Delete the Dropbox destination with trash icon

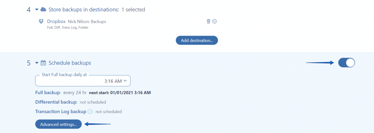point(209,21)
